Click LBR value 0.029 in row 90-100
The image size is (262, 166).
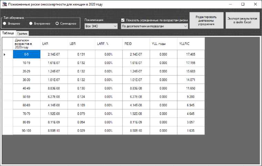click(x=81, y=131)
